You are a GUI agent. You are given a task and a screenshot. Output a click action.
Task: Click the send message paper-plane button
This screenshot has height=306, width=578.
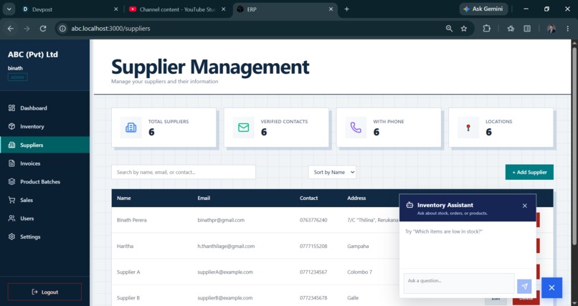pos(524,286)
